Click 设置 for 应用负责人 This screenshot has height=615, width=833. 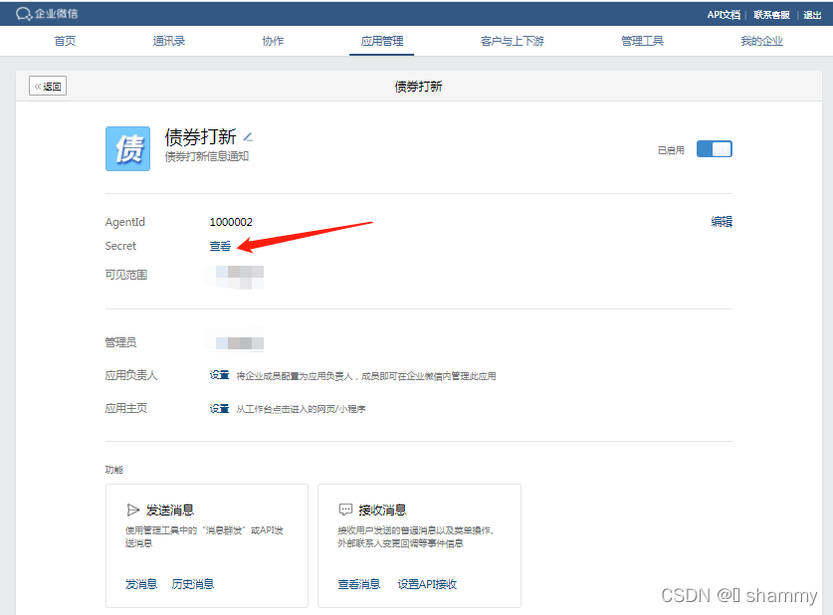(x=219, y=375)
